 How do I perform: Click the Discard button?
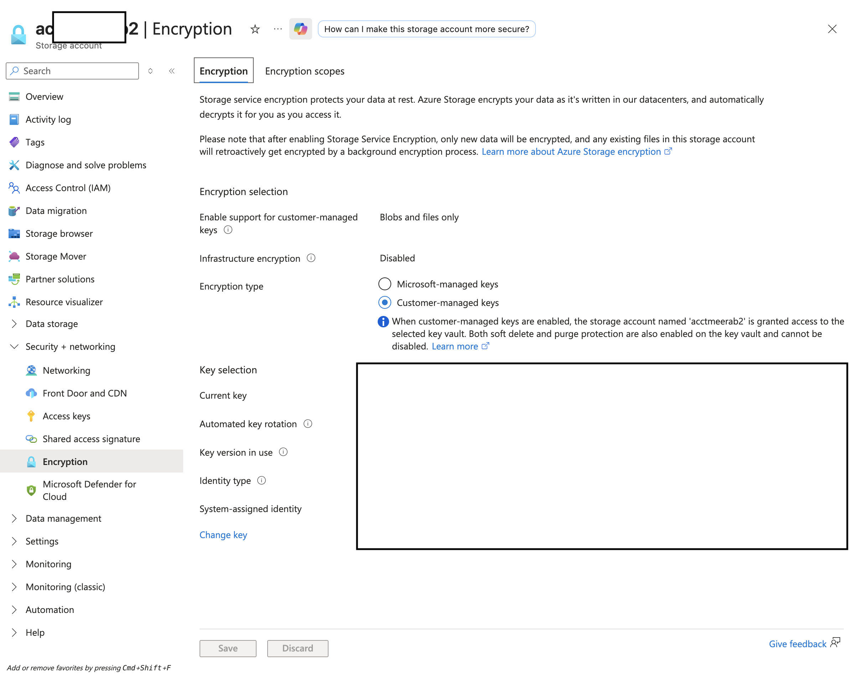pos(297,648)
